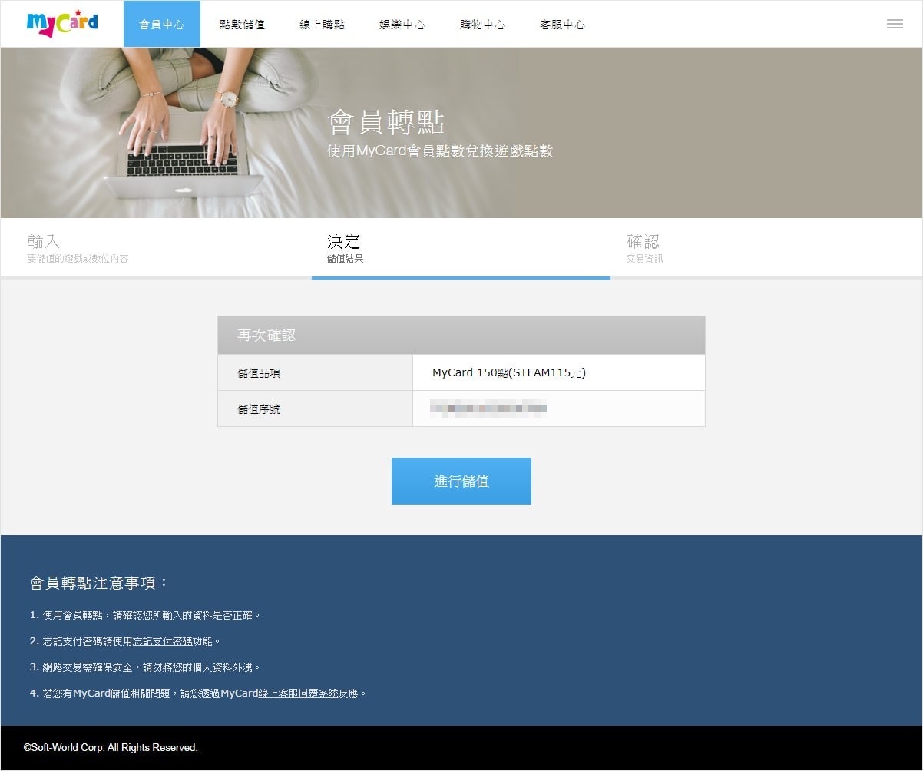Screen dimensions: 923x771
Task: Click the 再次確認 table header
Action: [461, 336]
